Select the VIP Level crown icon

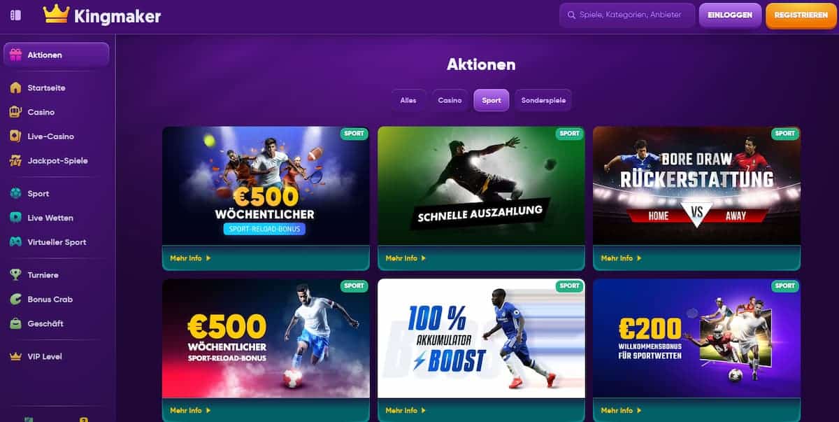(x=15, y=357)
